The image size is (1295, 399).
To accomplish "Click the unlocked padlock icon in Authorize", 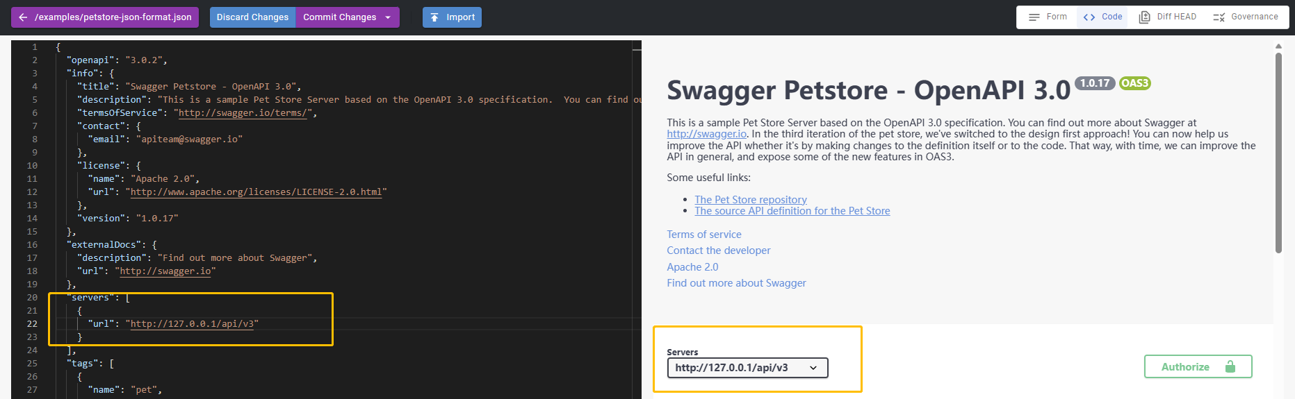I will (x=1230, y=366).
